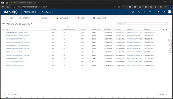This screenshot has height=99, width=173.
Task: Open the settings gear icon
Action: [158, 12]
